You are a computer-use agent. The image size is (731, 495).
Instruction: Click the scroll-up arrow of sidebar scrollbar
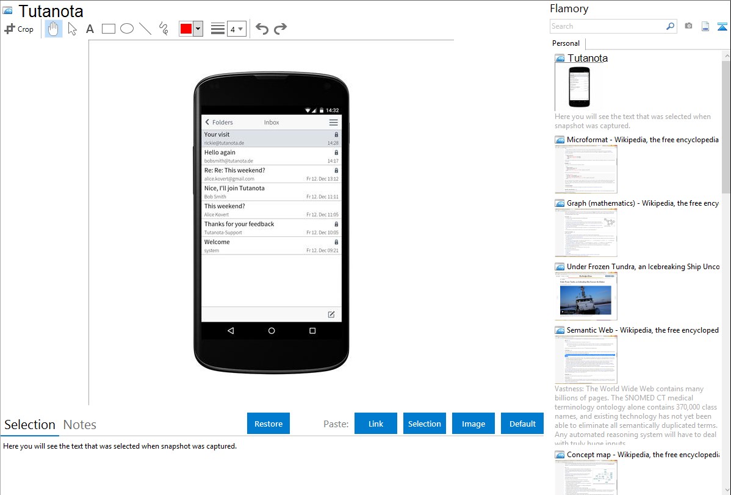(726, 56)
